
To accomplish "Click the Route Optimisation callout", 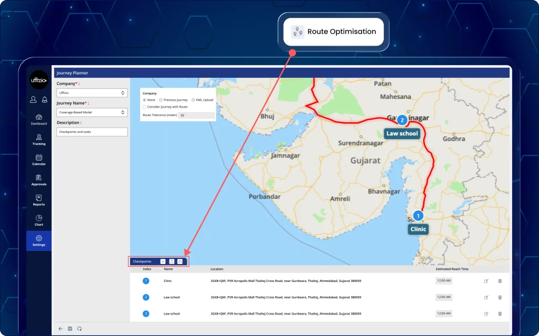I will [x=333, y=32].
